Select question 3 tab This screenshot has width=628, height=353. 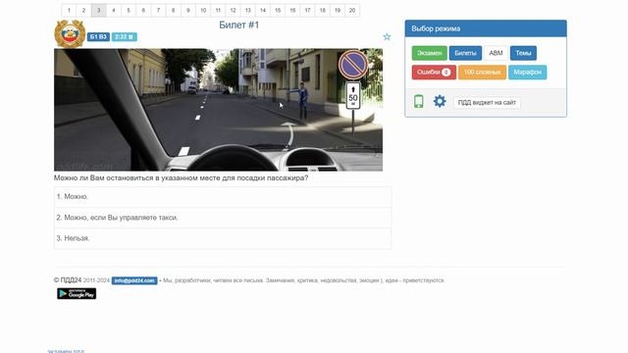coord(98,11)
